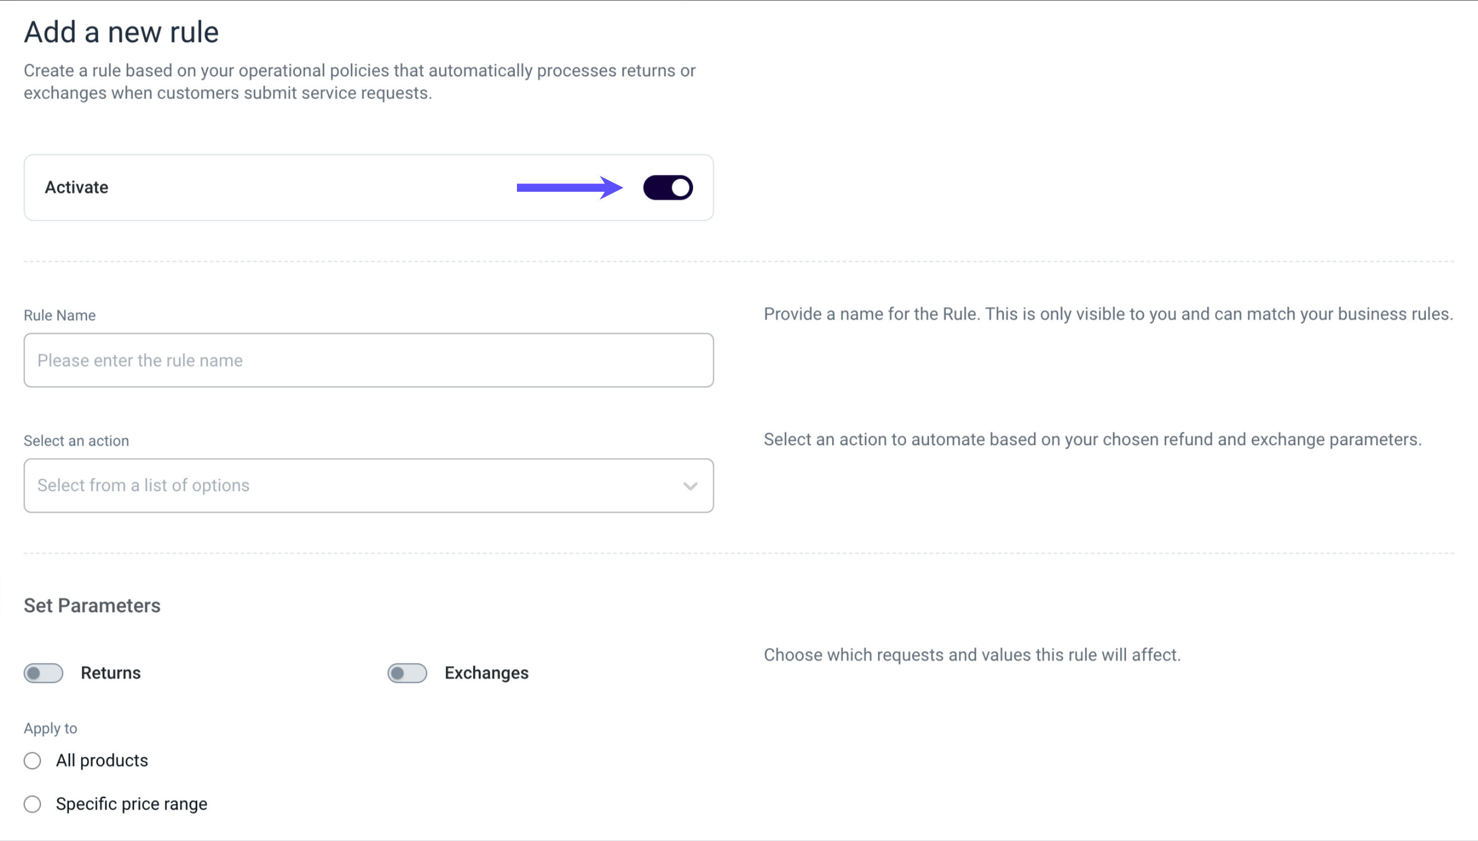Pick Specific price range under Apply to

click(33, 803)
